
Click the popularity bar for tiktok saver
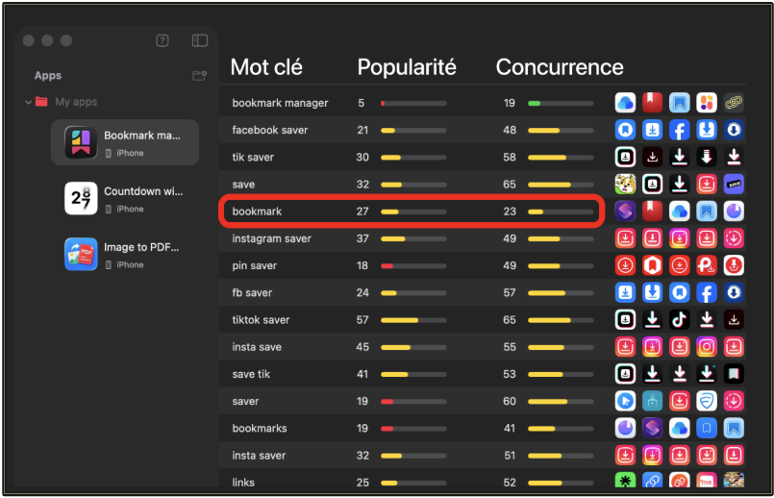pos(413,320)
